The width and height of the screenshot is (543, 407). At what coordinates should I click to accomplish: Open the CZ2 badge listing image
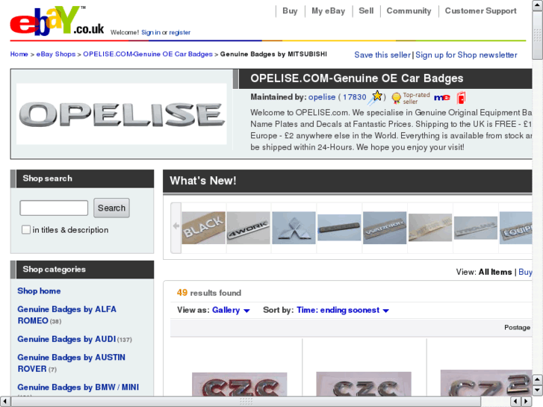click(x=486, y=383)
